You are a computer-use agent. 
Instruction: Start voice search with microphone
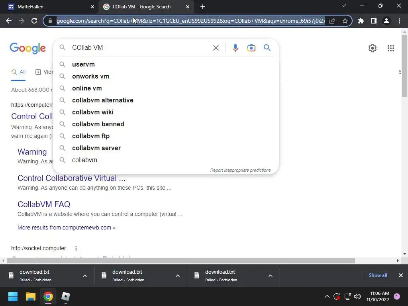click(x=235, y=48)
